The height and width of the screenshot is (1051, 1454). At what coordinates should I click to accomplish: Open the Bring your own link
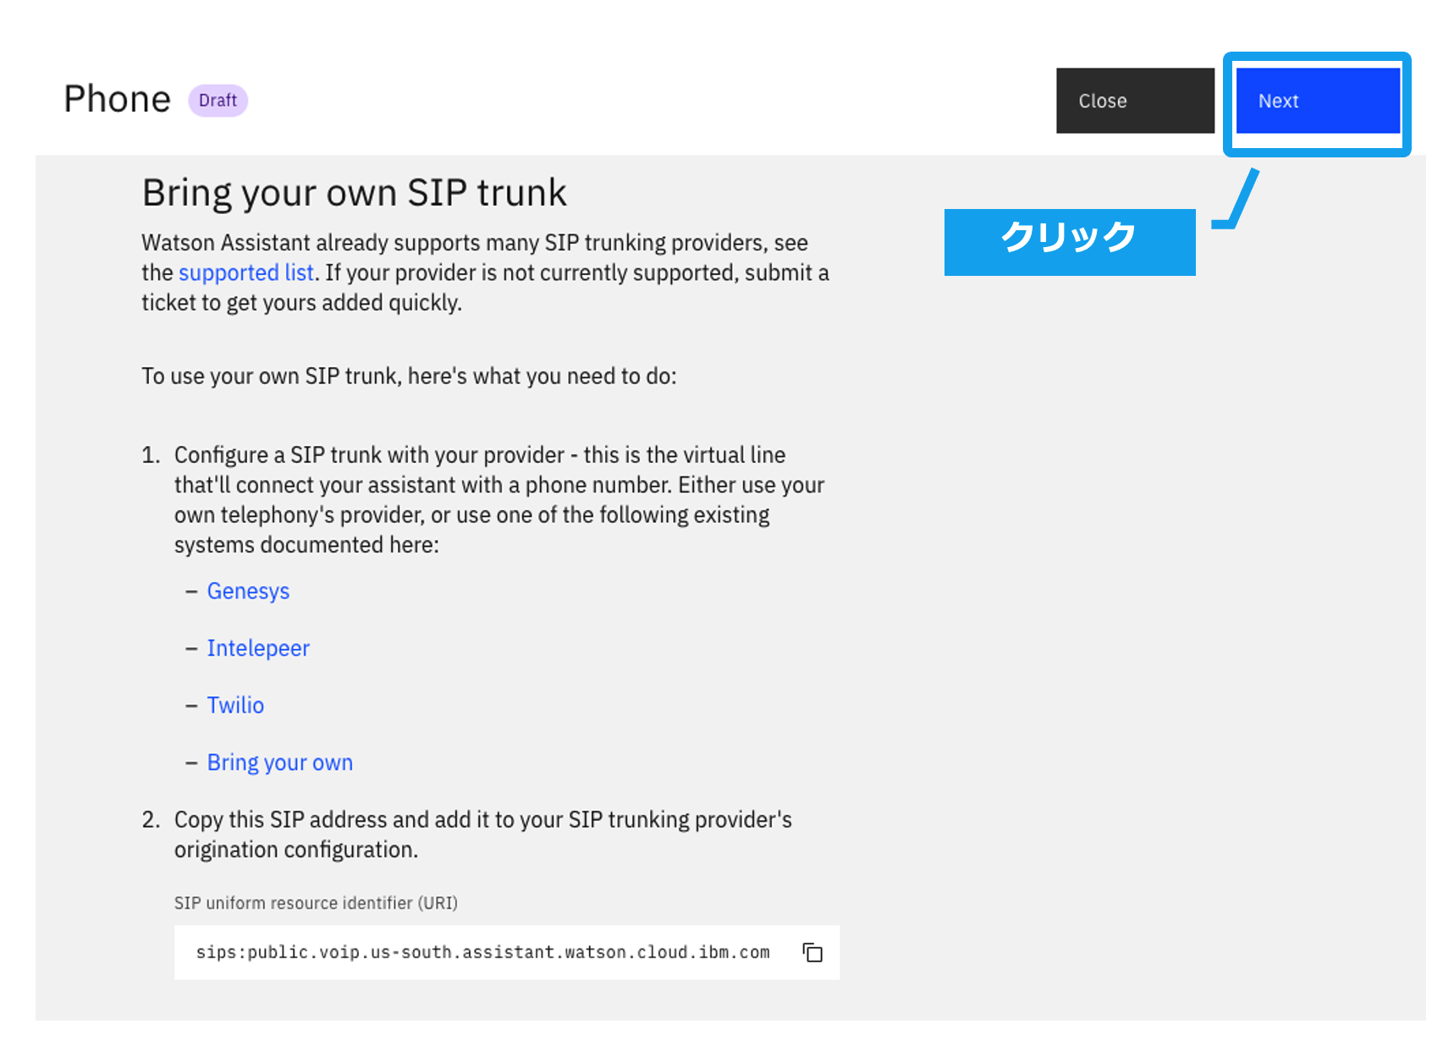pyautogui.click(x=280, y=762)
